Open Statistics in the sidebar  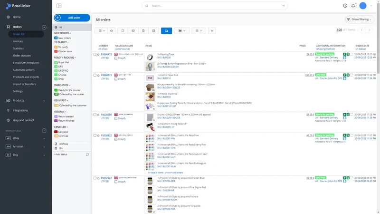18,49
